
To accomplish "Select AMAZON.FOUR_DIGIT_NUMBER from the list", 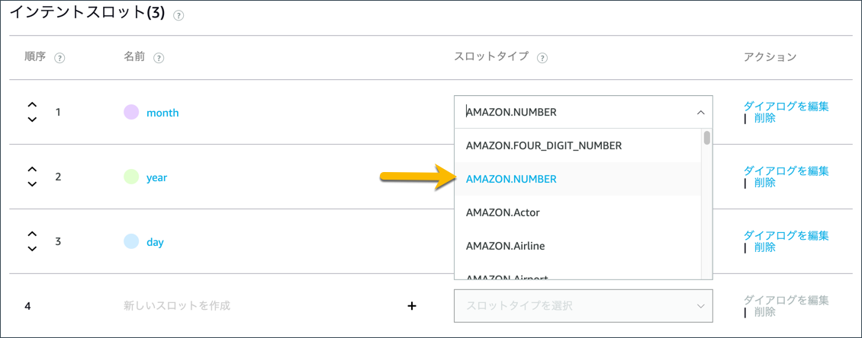I will pos(544,145).
